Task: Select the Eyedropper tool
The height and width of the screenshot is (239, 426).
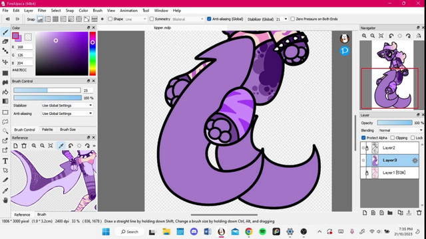Action: click(5, 191)
